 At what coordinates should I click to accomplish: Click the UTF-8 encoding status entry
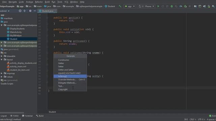(201, 120)
